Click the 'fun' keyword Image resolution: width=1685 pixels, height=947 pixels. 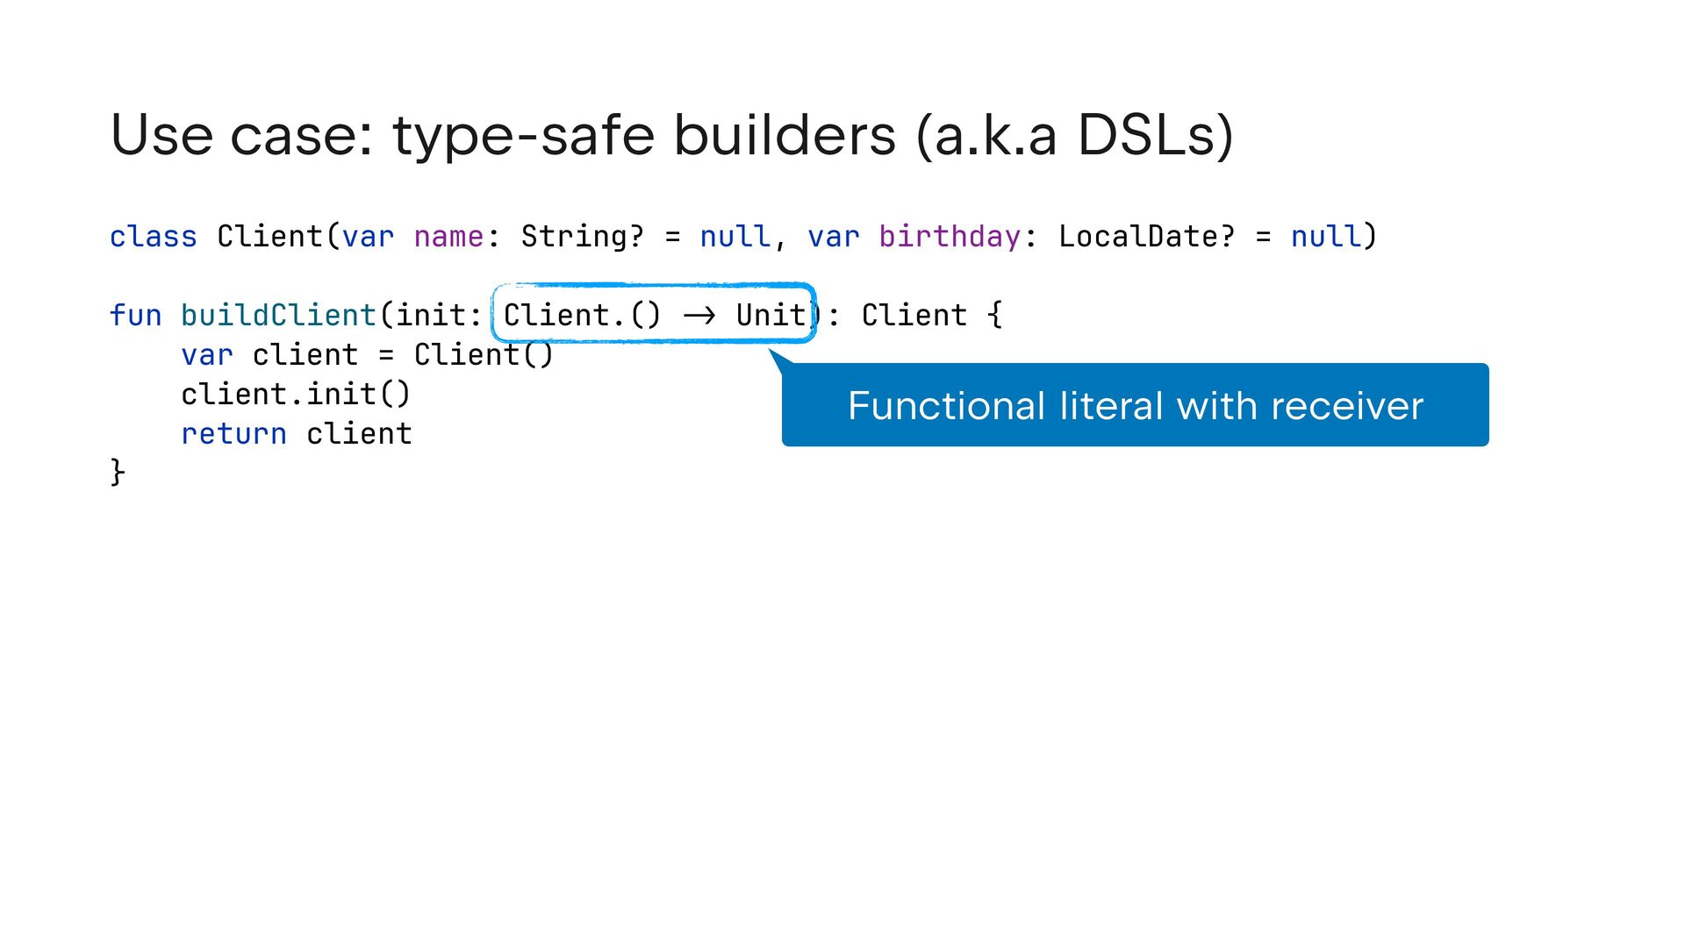pos(135,316)
